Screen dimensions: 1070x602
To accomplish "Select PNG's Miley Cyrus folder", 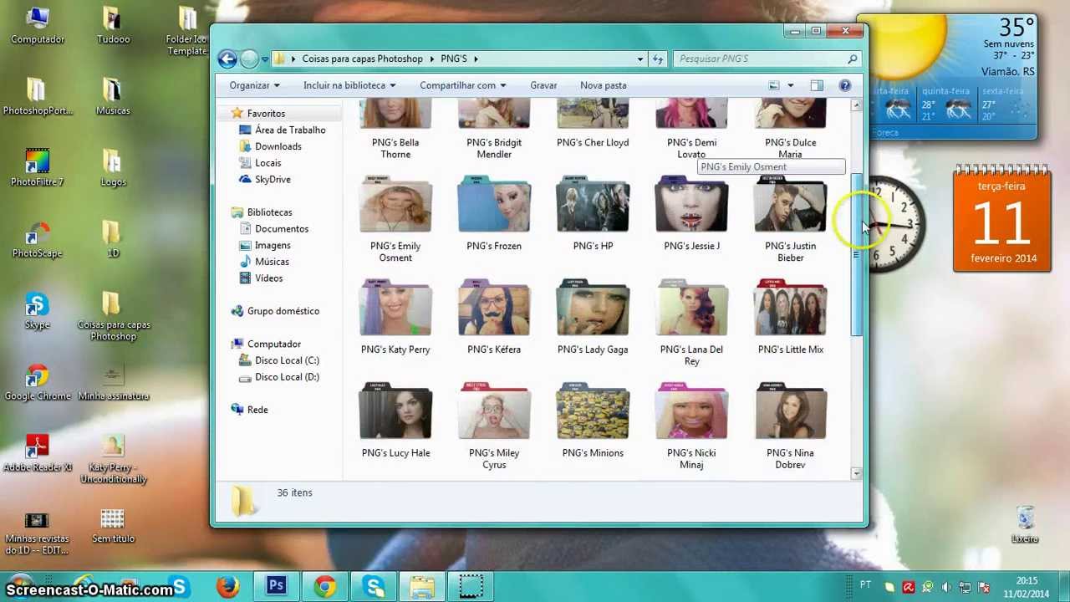I will coord(494,426).
